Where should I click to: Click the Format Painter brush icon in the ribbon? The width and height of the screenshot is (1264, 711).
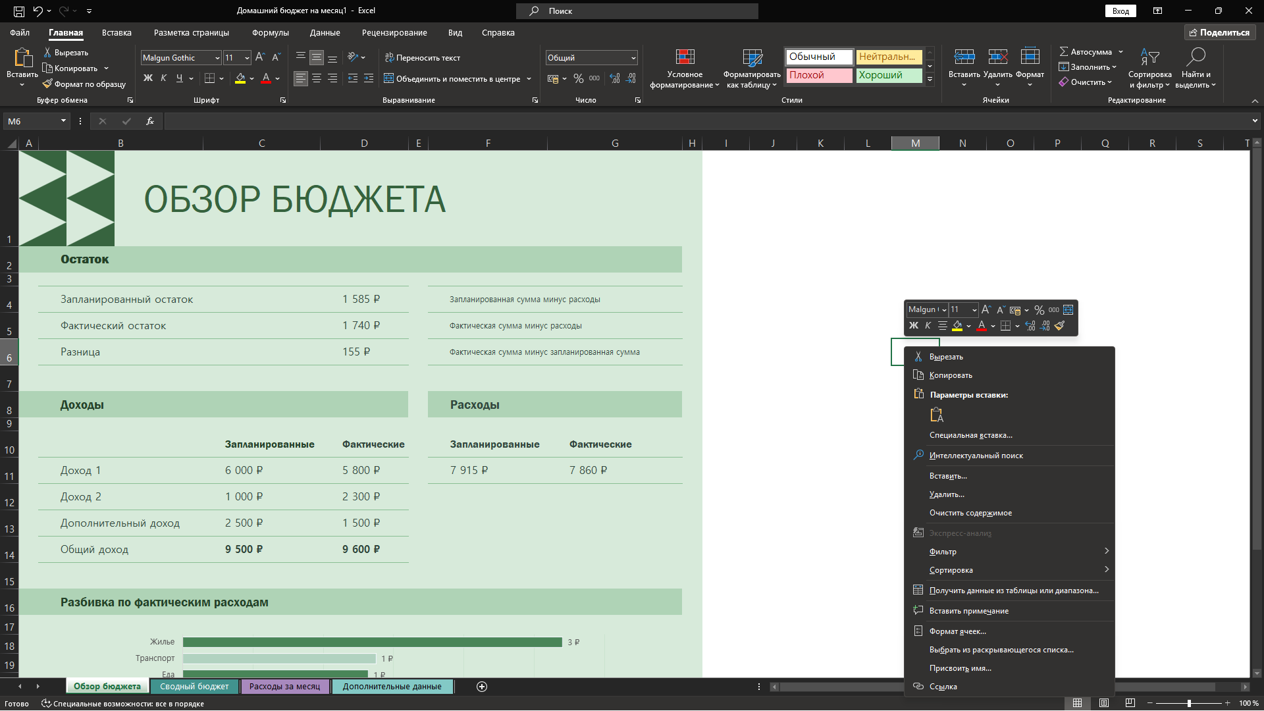coord(47,84)
